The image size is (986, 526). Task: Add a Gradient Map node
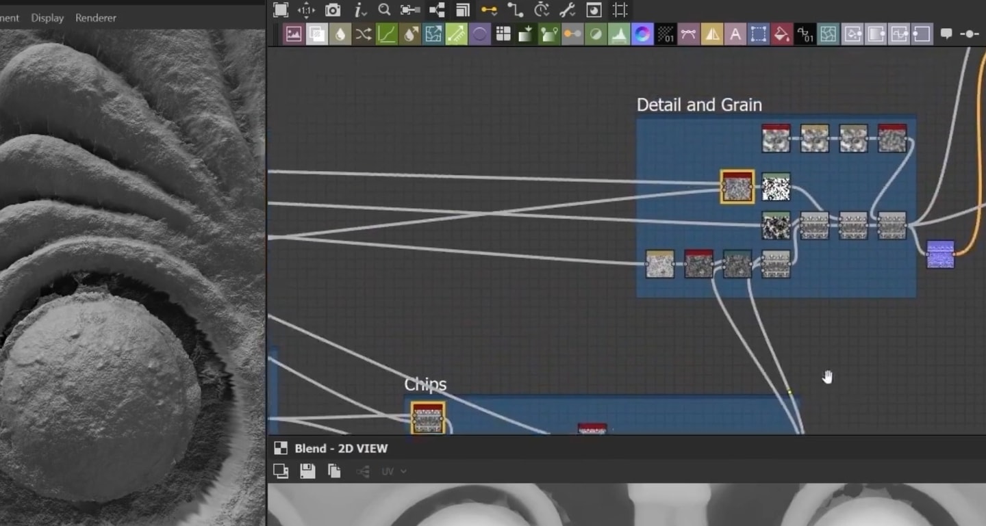click(x=550, y=34)
